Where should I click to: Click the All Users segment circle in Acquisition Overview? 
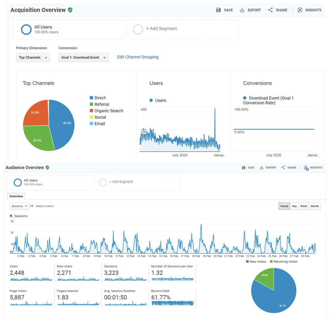26,29
